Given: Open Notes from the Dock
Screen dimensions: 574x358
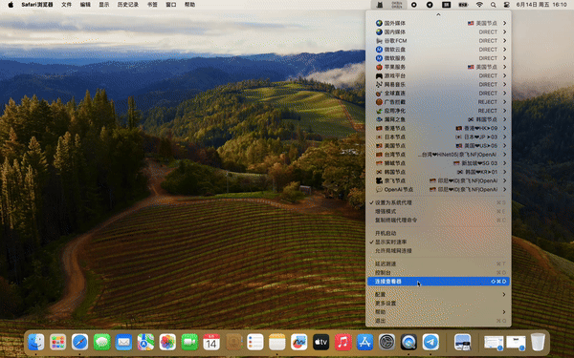Looking at the screenshot, I should (x=277, y=343).
